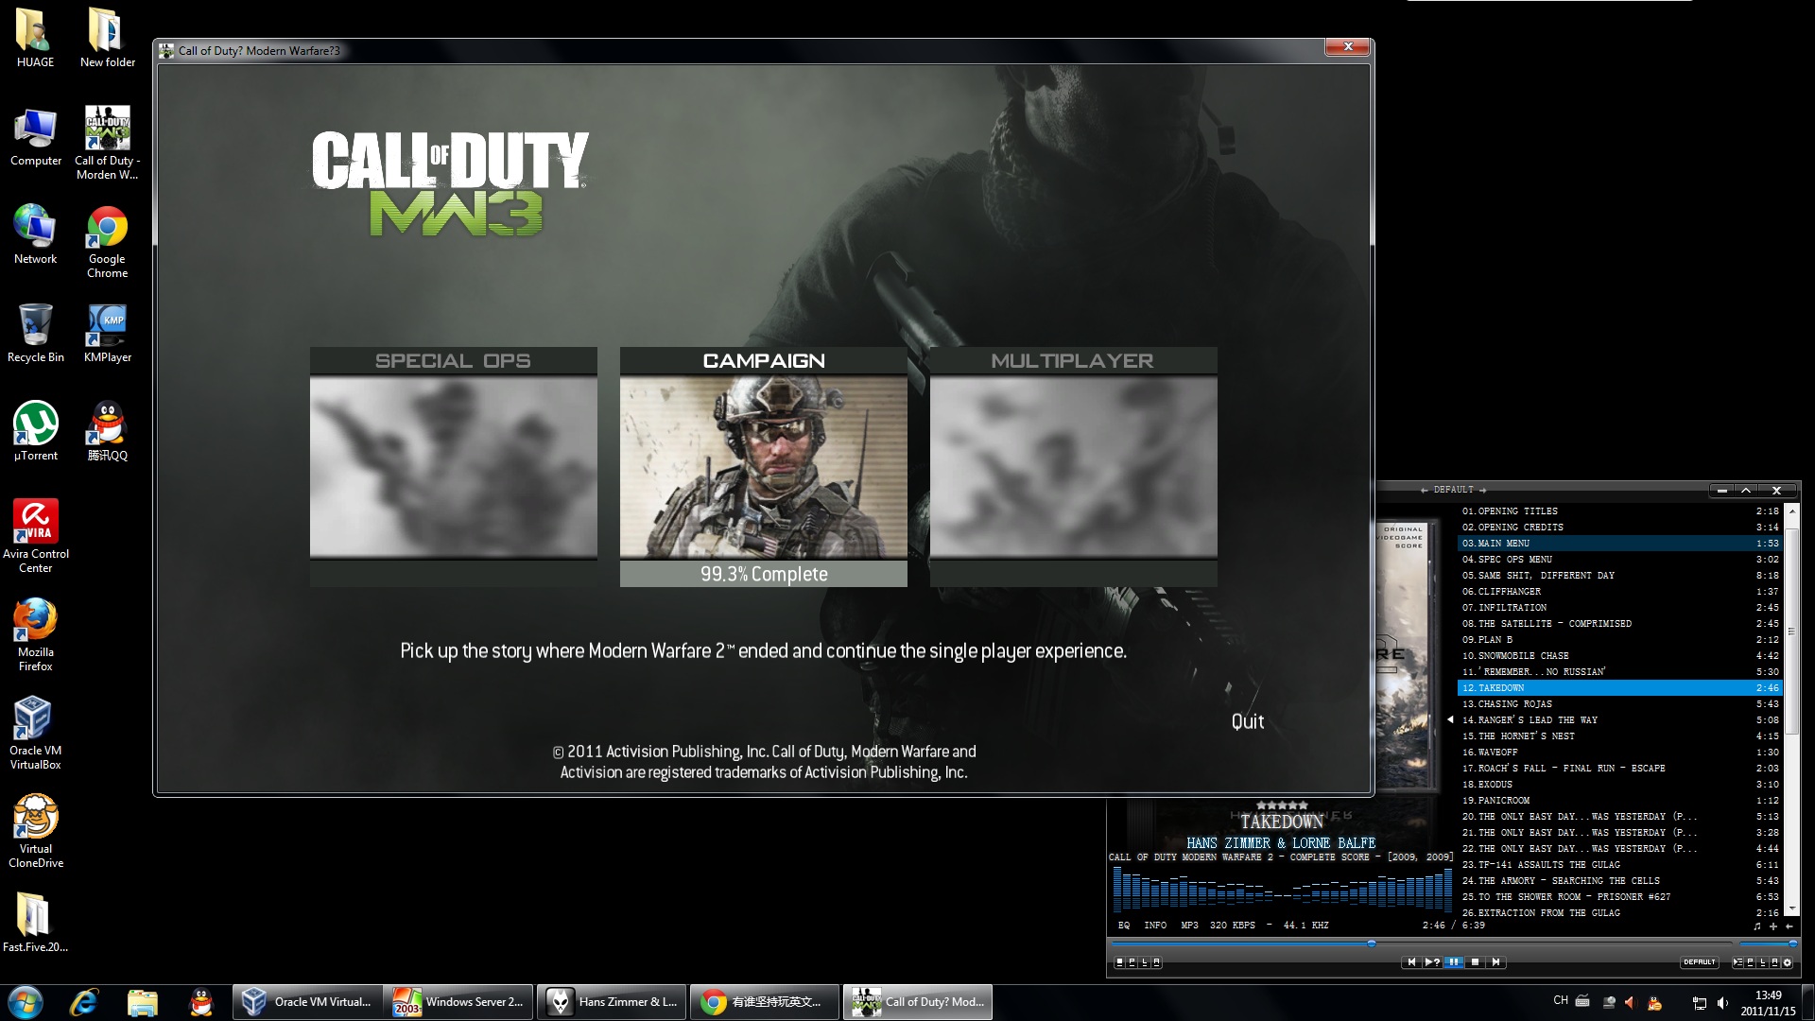1815x1021 pixels.
Task: Collapse the playlist with the up-chevron button
Action: point(1746,491)
